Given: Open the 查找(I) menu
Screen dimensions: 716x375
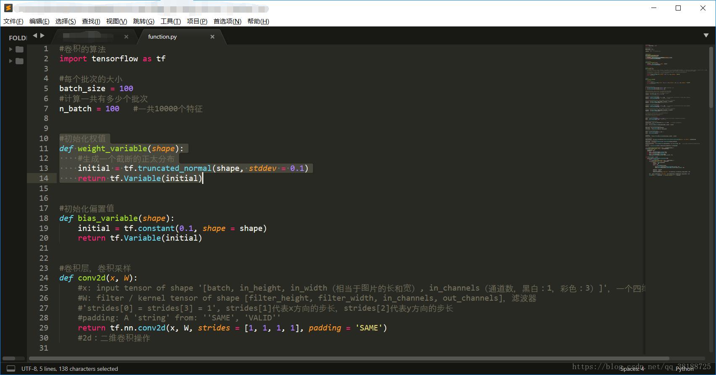Looking at the screenshot, I should click(91, 21).
